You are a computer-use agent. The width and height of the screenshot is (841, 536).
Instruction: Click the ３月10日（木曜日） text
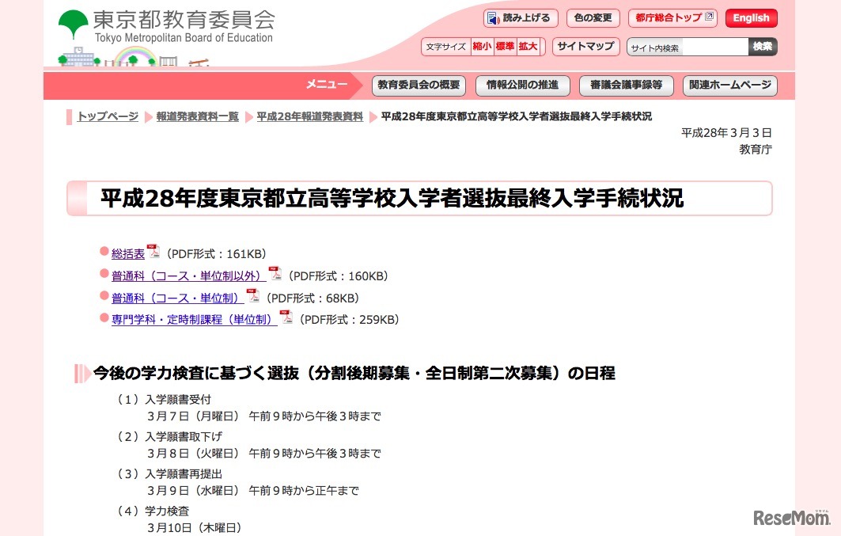pos(194,528)
